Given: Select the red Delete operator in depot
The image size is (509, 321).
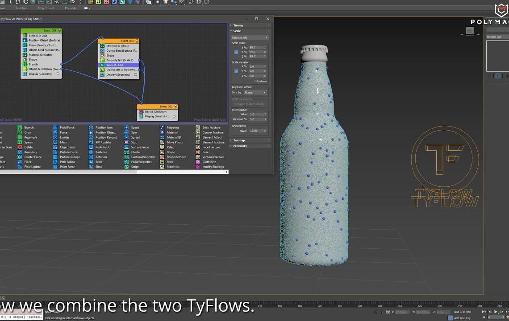Looking at the screenshot, I should (25, 147).
